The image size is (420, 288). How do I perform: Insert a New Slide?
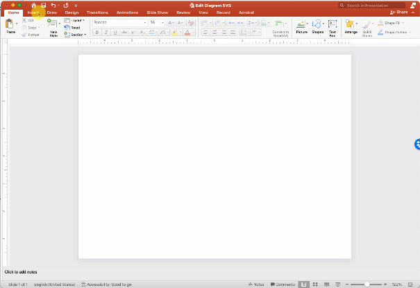pyautogui.click(x=53, y=25)
